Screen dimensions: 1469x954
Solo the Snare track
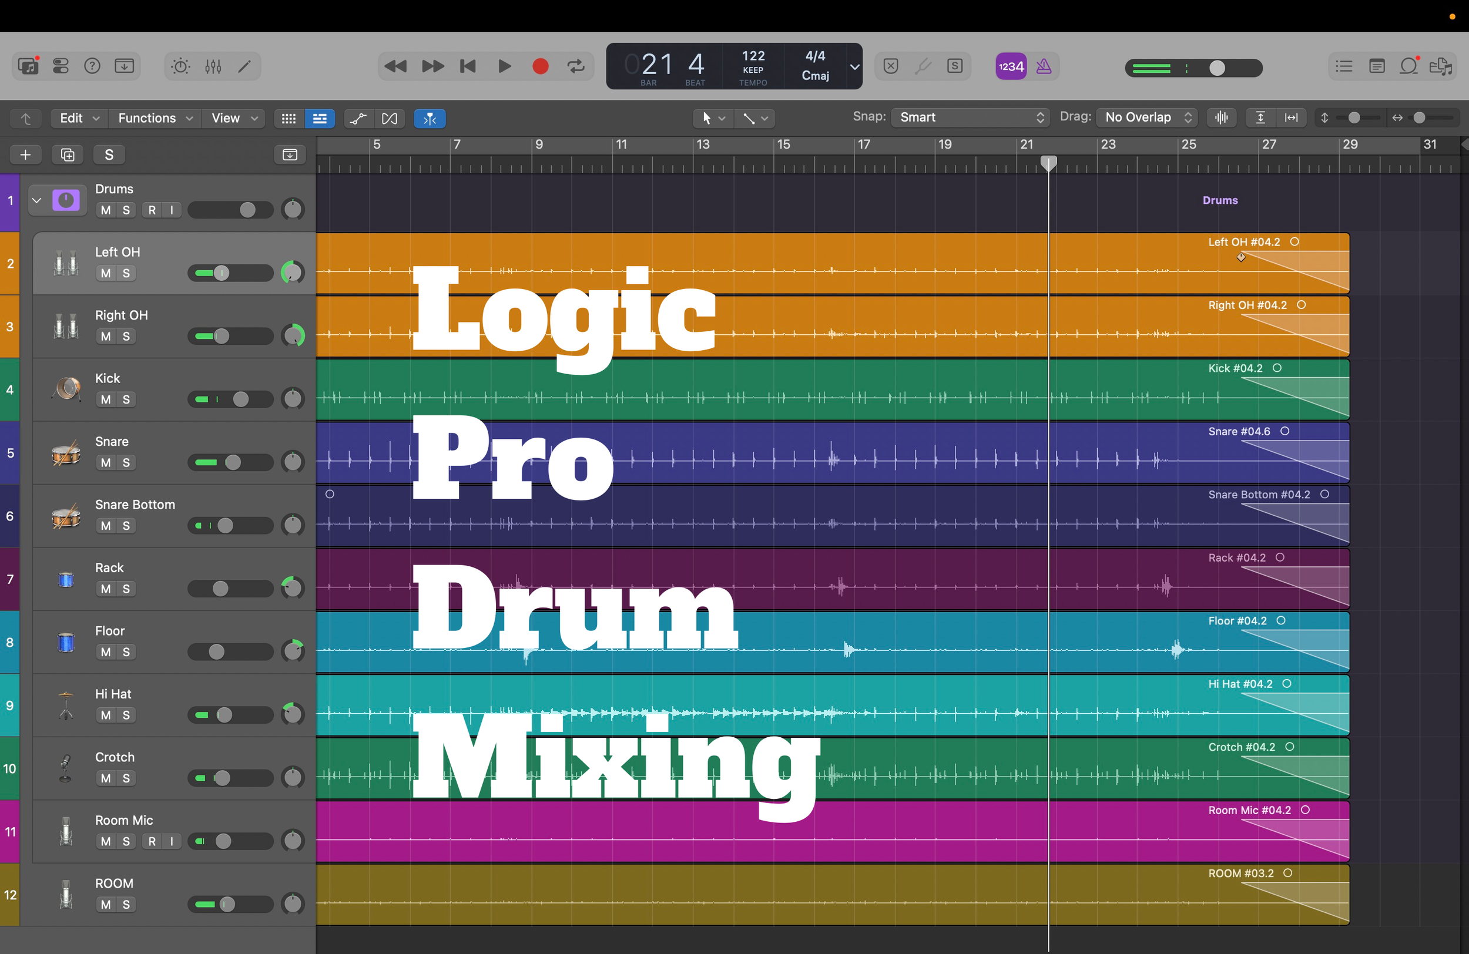126,462
